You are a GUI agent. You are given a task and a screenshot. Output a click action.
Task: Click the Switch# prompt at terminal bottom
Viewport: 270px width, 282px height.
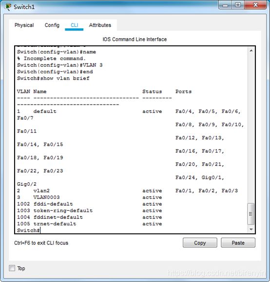click(28, 230)
